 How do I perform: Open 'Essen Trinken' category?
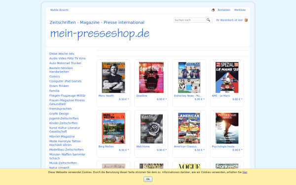click(x=59, y=86)
